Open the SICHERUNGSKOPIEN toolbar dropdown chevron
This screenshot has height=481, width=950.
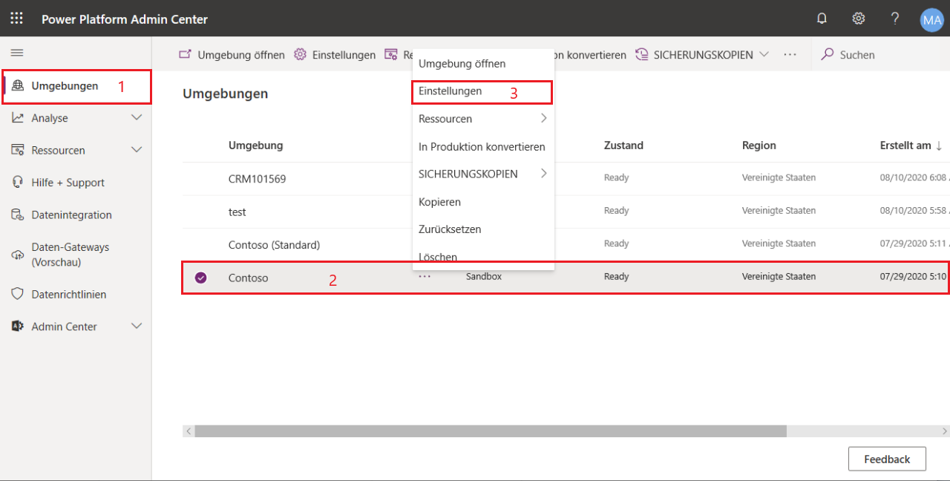click(764, 55)
